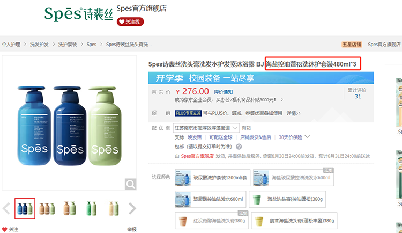Select 玻尿酸控油洗发水600ml option
The image size is (402, 233).
(x=211, y=199)
